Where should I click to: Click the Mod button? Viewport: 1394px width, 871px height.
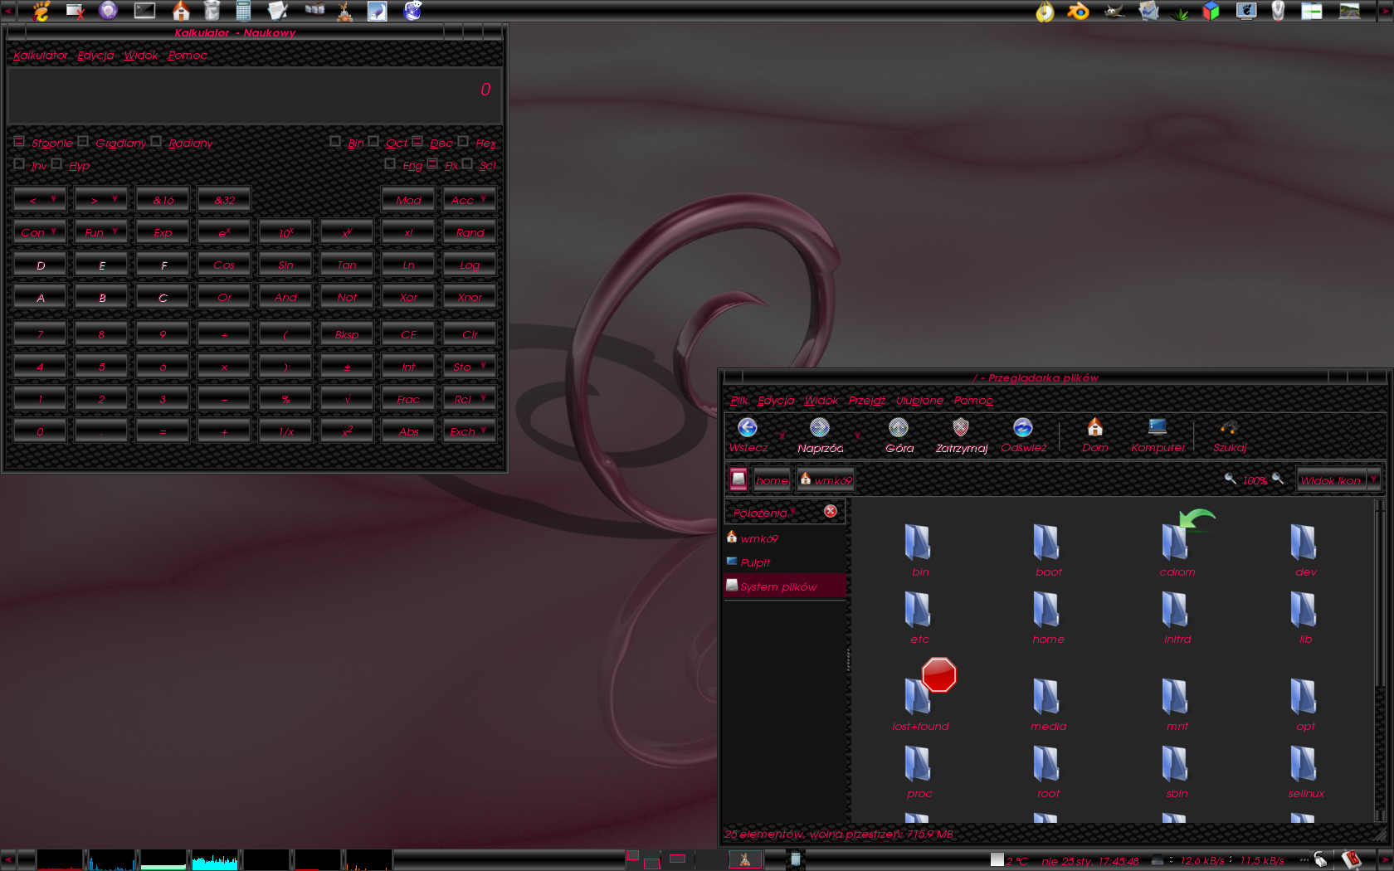407,200
